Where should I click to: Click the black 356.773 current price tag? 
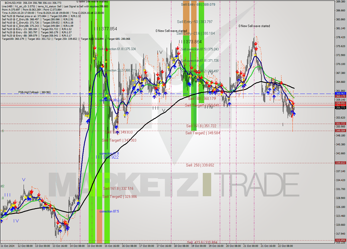coord(341,107)
